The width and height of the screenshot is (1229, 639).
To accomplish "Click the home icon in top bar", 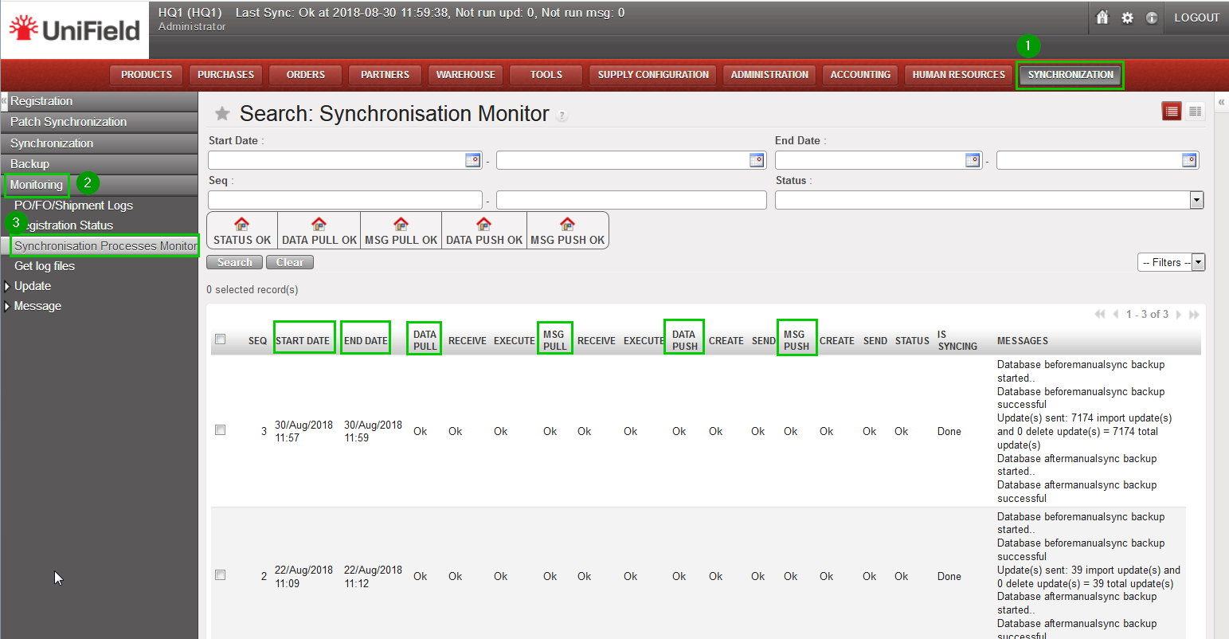I will tap(1102, 18).
